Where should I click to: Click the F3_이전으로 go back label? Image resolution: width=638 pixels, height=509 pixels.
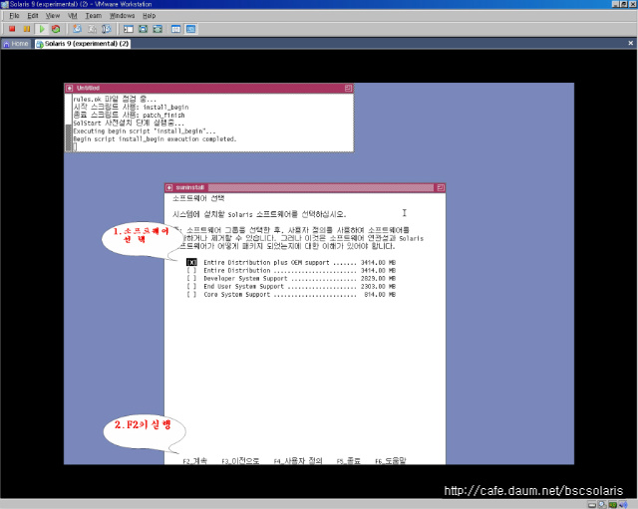(240, 461)
